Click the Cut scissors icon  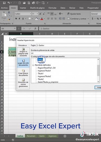(9, 12)
